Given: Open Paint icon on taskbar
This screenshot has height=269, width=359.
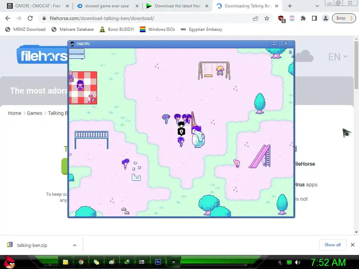Looking at the screenshot, I should [112, 262].
